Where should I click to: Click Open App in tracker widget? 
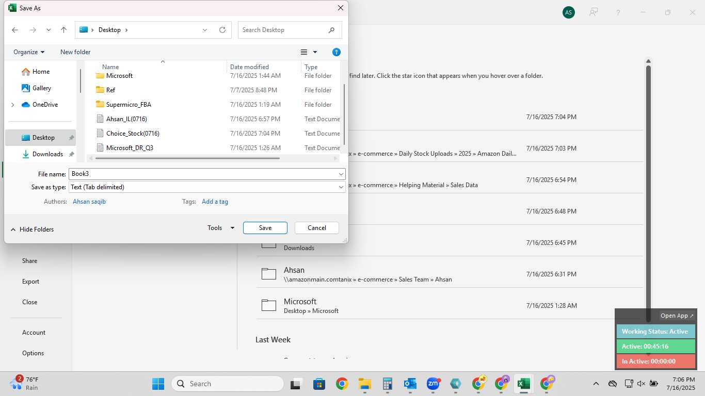coord(677,316)
